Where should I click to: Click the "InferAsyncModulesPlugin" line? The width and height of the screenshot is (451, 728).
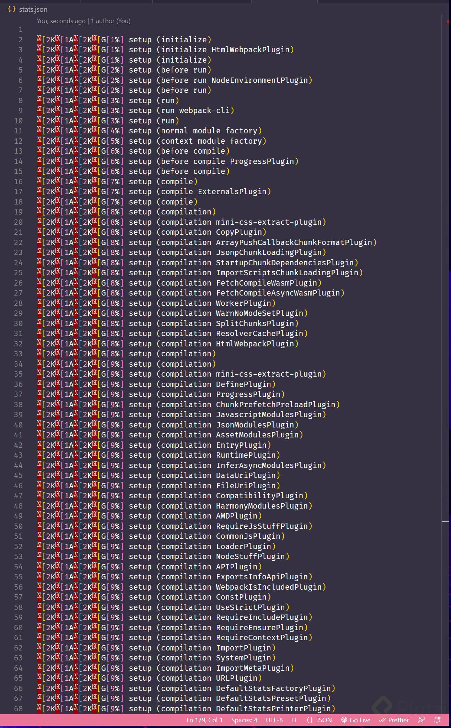(182, 466)
